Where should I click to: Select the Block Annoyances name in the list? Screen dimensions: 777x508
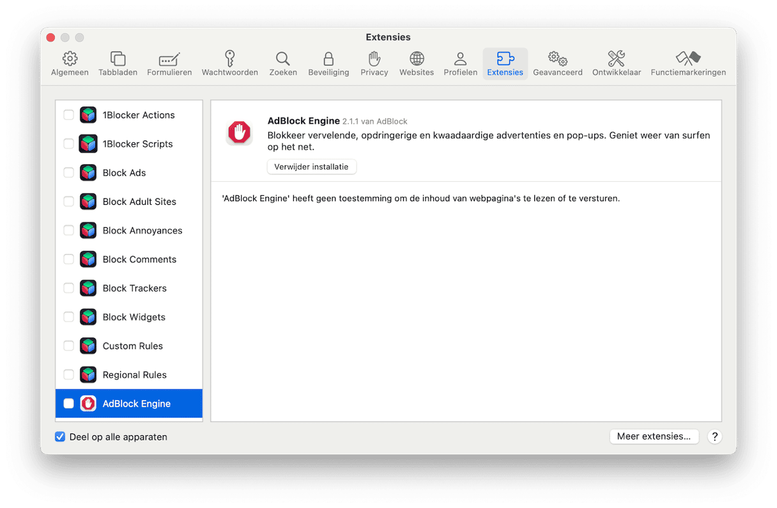tap(142, 230)
